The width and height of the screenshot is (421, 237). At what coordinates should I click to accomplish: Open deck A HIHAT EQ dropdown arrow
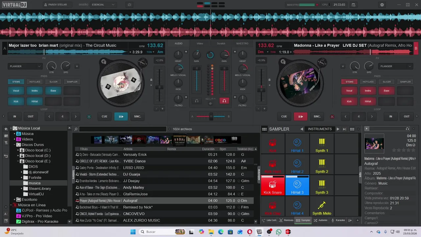[186, 52]
